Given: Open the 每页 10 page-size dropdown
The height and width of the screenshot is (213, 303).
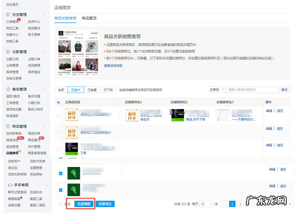Looking at the screenshot, I should point(206,204).
